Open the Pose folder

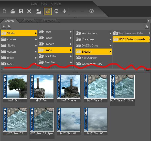[55, 32]
